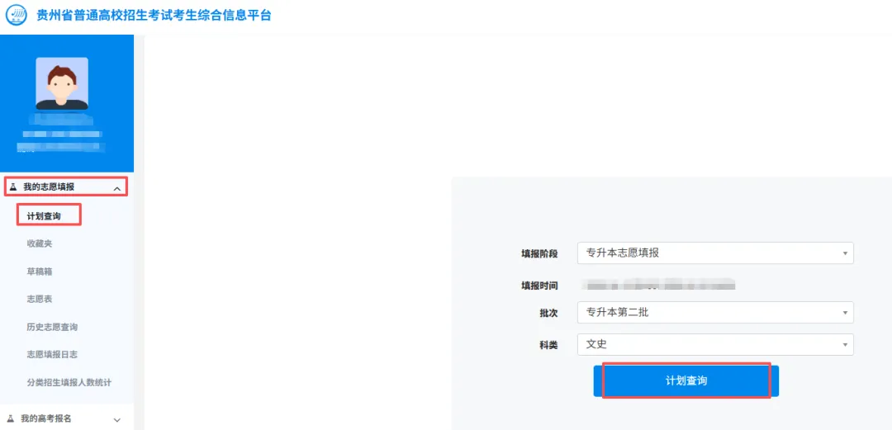This screenshot has width=892, height=430.
Task: Open 分类招生填报人数统计 in the sidebar
Action: pos(69,382)
